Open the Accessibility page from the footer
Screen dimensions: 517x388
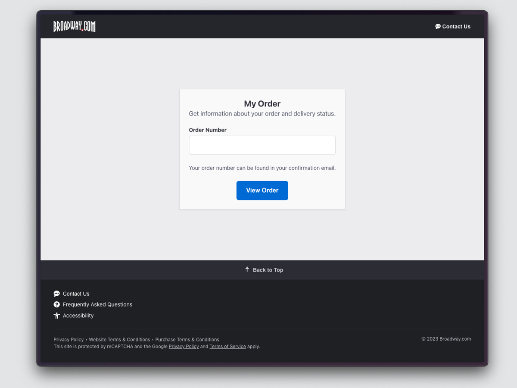(78, 315)
